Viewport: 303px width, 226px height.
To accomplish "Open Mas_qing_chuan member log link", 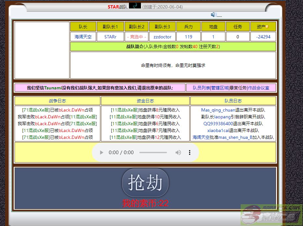I will [x=218, y=110].
